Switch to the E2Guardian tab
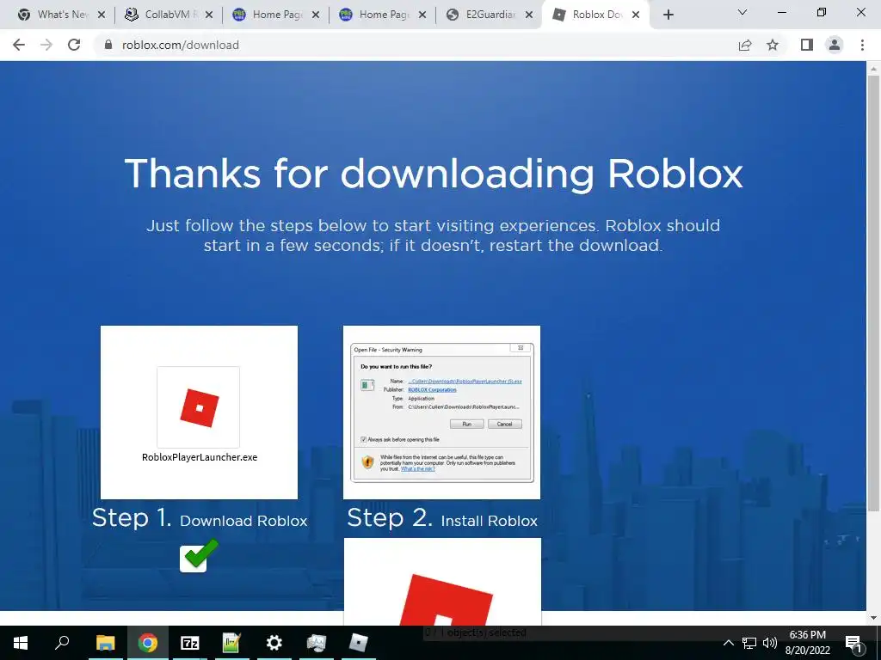The height and width of the screenshot is (660, 881). pyautogui.click(x=484, y=15)
